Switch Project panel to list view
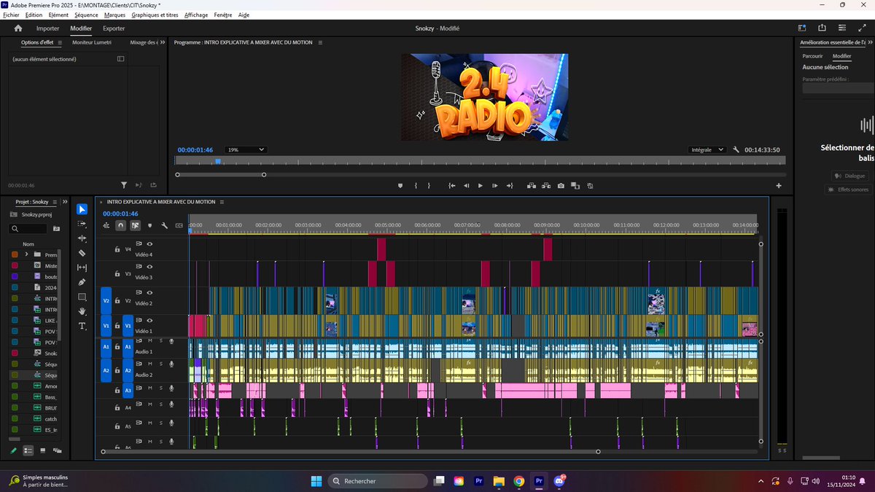This screenshot has height=492, width=875. 28,450
